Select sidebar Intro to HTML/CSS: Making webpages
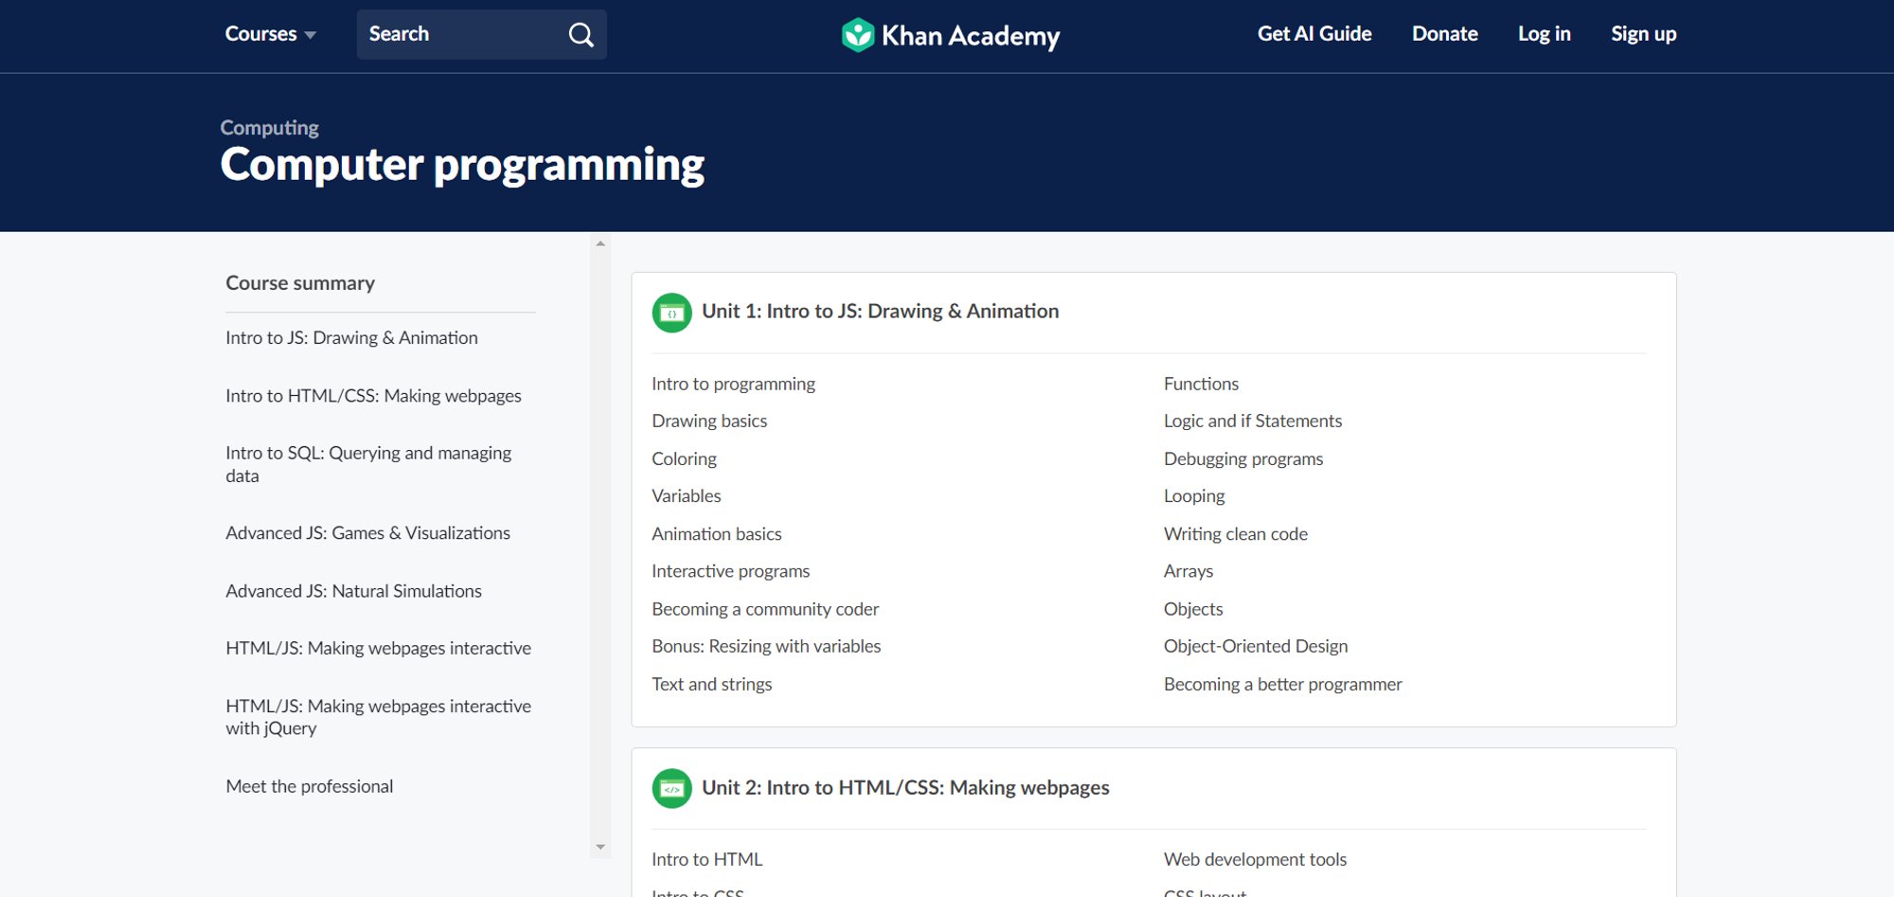Viewport: 1894px width, 897px height. click(373, 396)
